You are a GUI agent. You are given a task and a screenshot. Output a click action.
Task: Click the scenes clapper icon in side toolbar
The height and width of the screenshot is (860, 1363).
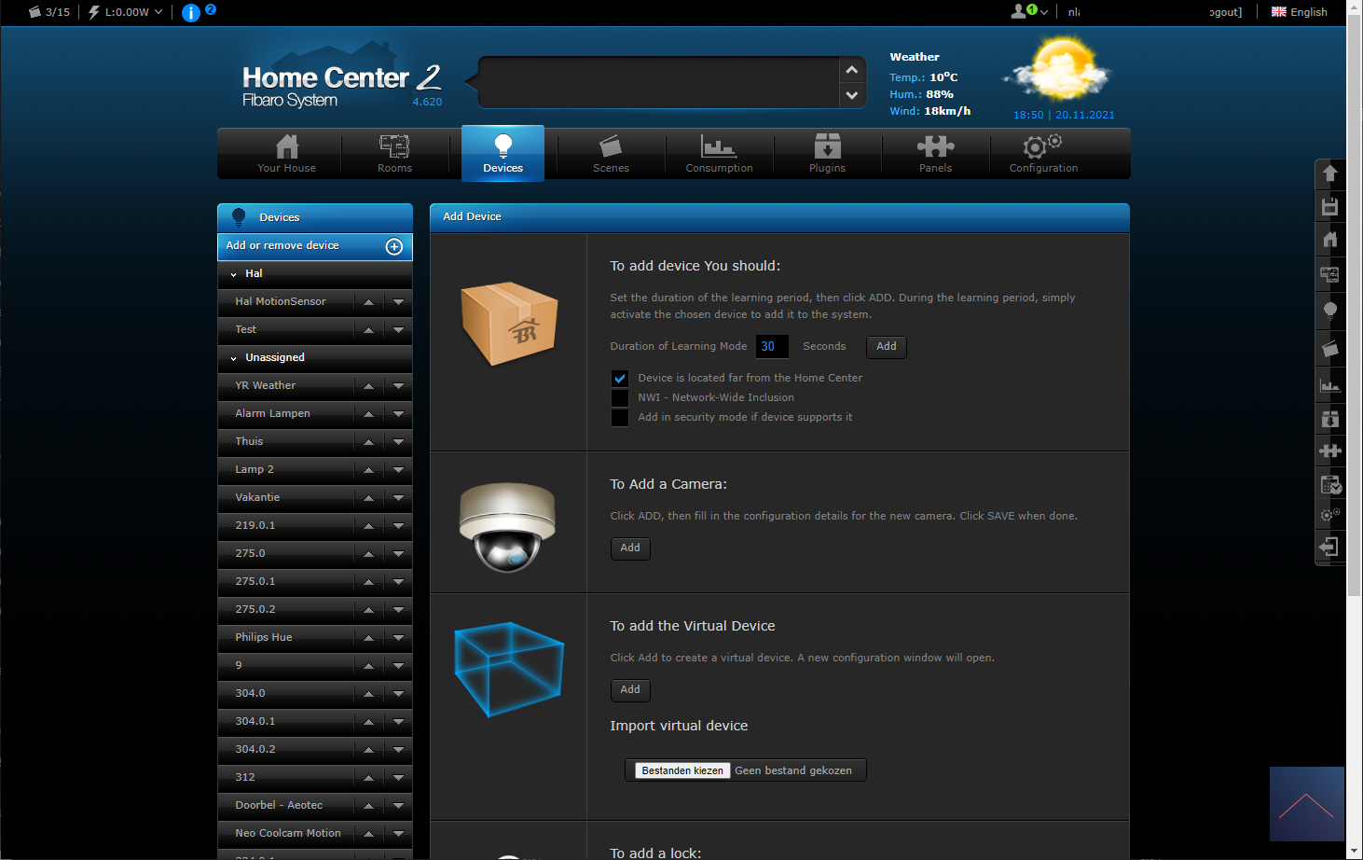[1330, 348]
